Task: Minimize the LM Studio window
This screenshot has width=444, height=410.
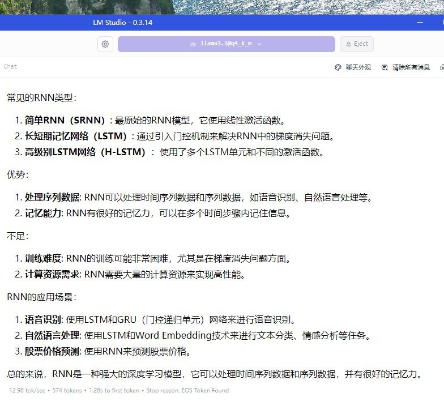Action: [420, 23]
